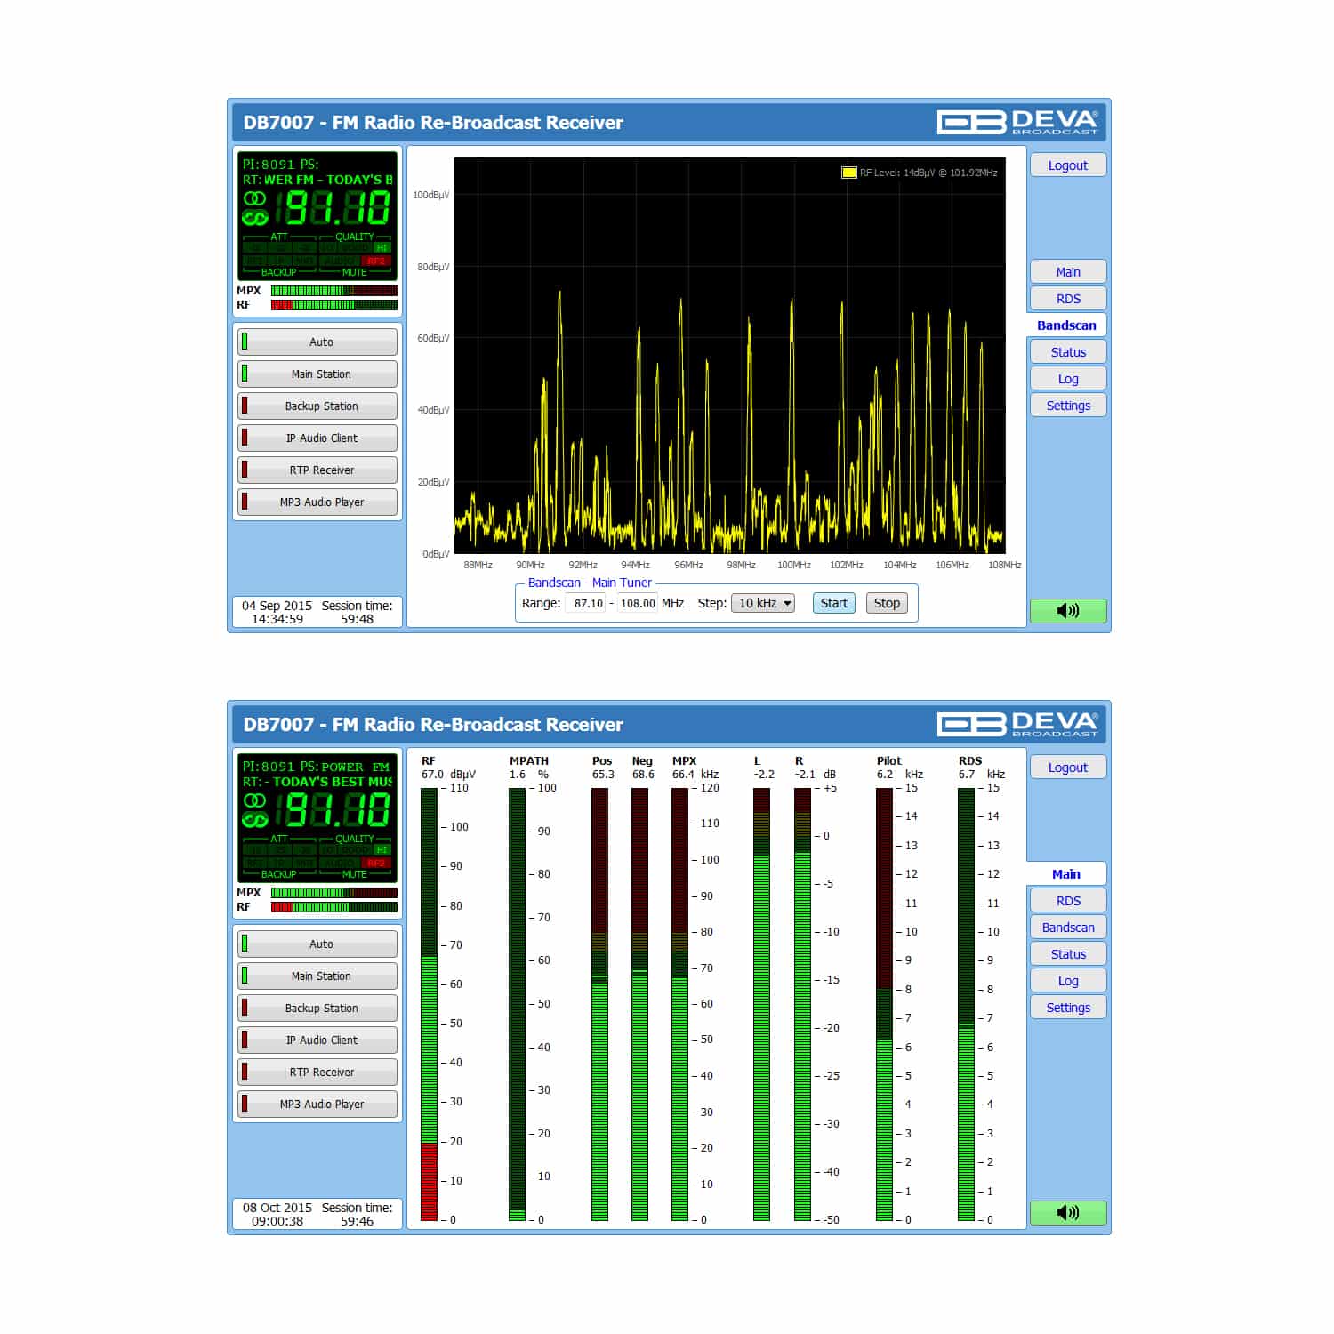
Task: Click Logout in Main meters window
Action: pyautogui.click(x=1068, y=767)
